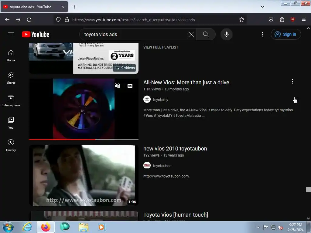Open toyotamy channel name link
The height and width of the screenshot is (233, 311).
click(x=160, y=100)
